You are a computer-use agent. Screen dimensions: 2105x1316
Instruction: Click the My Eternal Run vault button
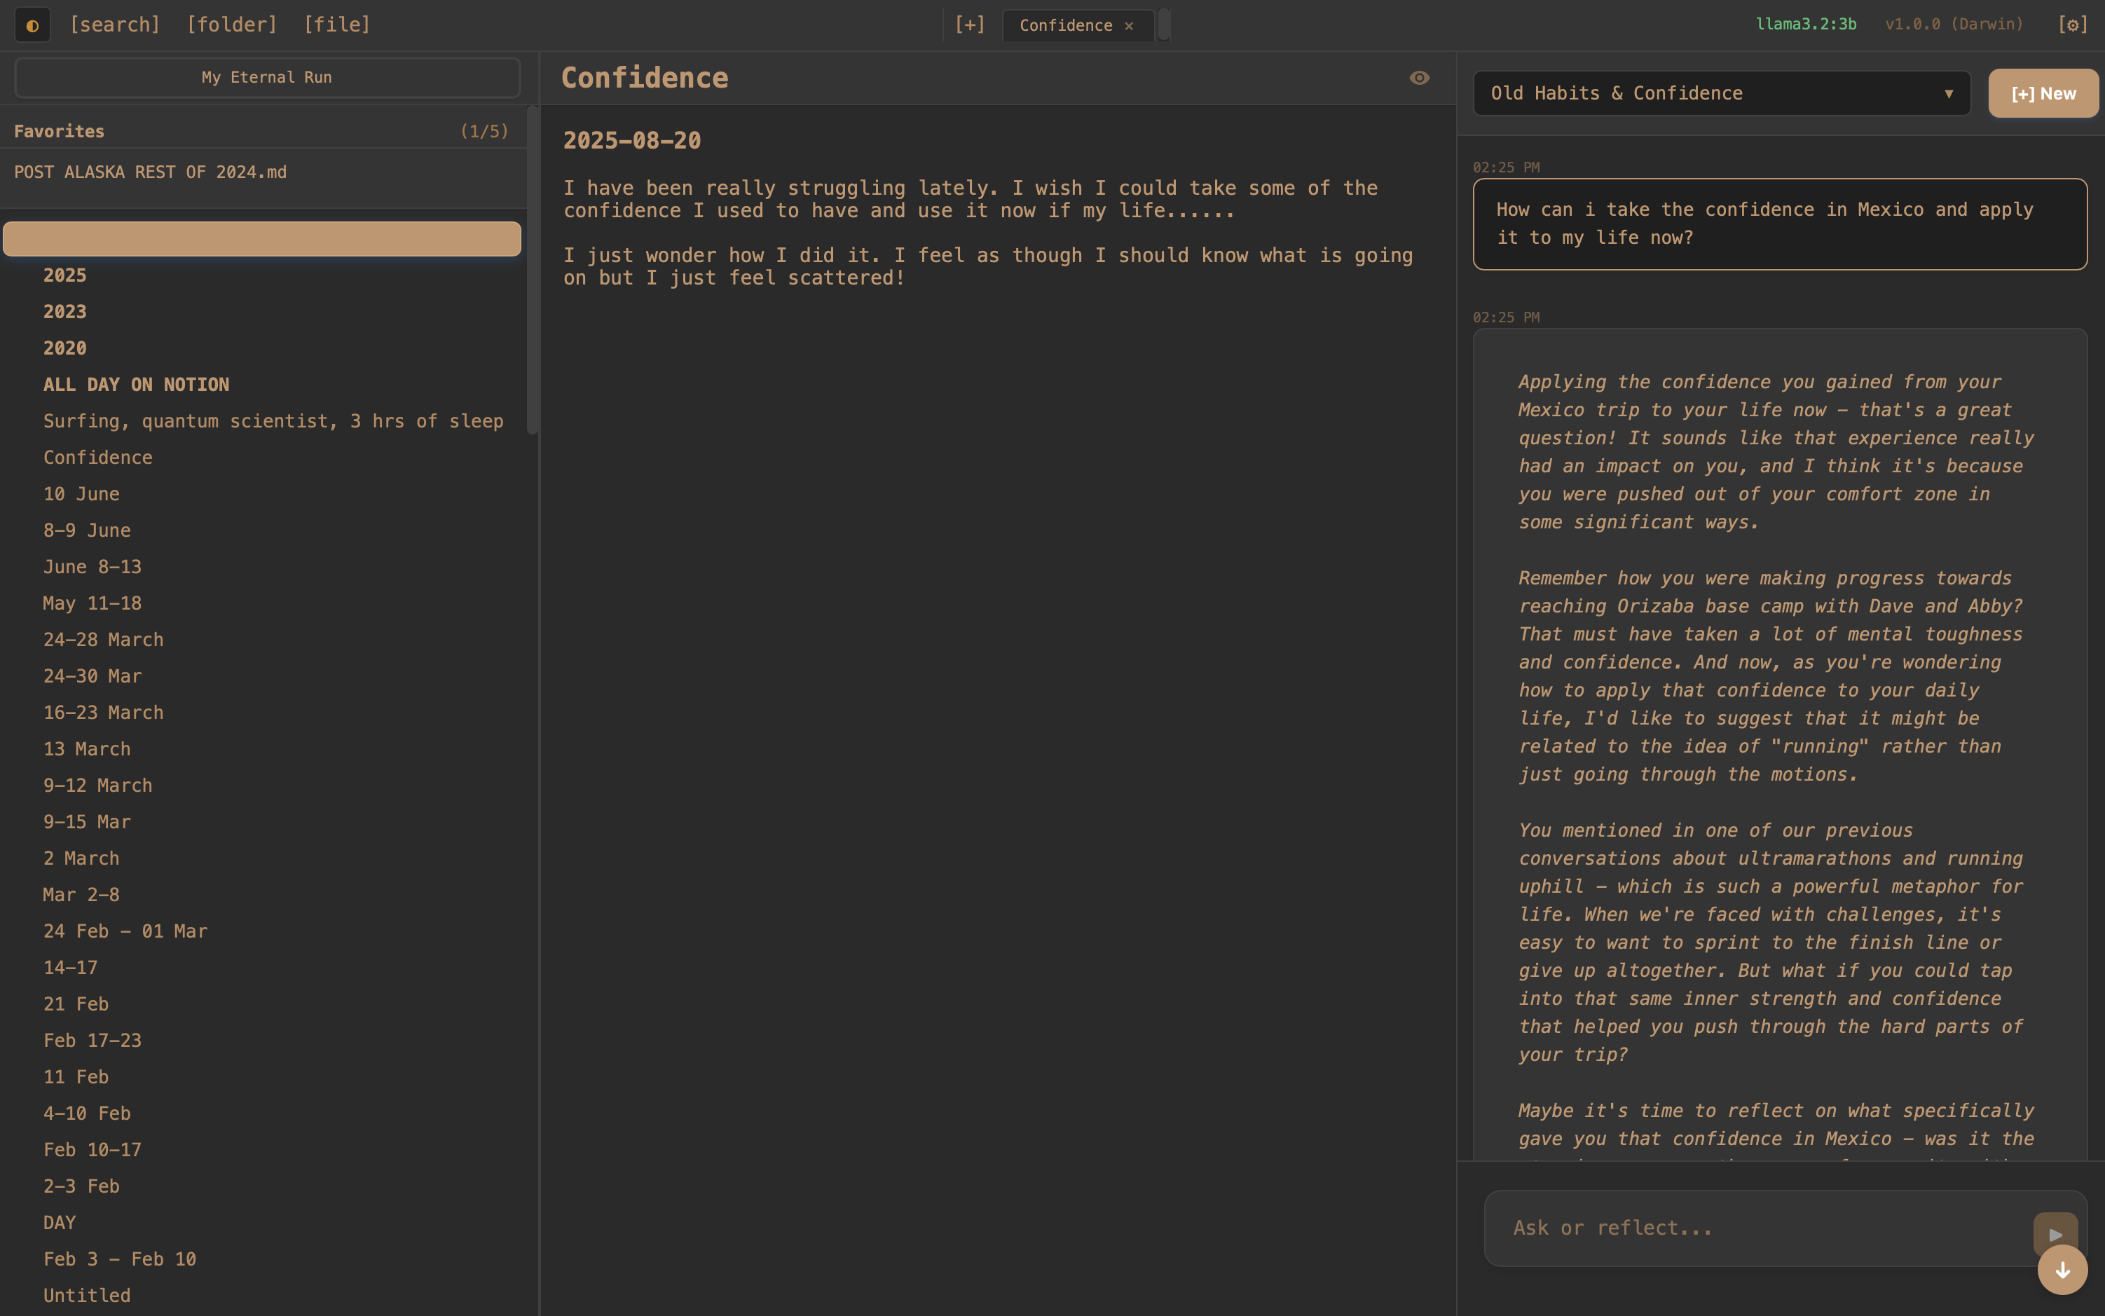[267, 78]
